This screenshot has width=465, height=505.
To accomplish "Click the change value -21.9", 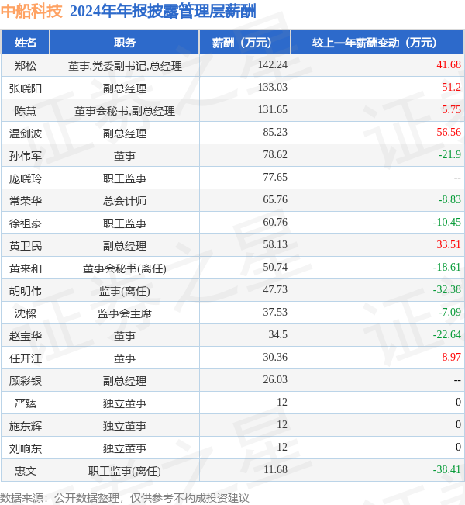I will coord(449,154).
